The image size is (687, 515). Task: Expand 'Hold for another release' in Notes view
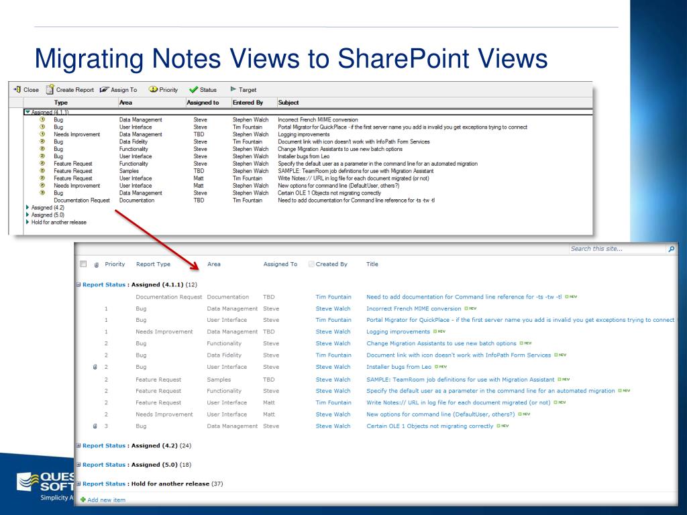tap(28, 222)
